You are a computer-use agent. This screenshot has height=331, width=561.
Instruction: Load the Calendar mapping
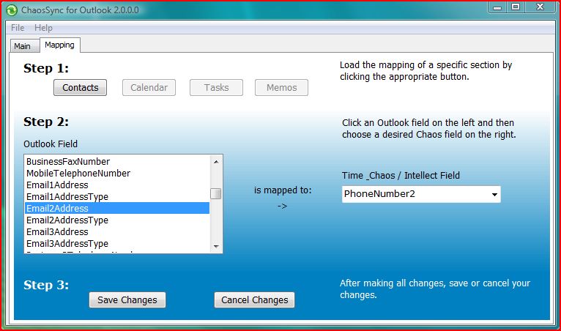pyautogui.click(x=149, y=88)
